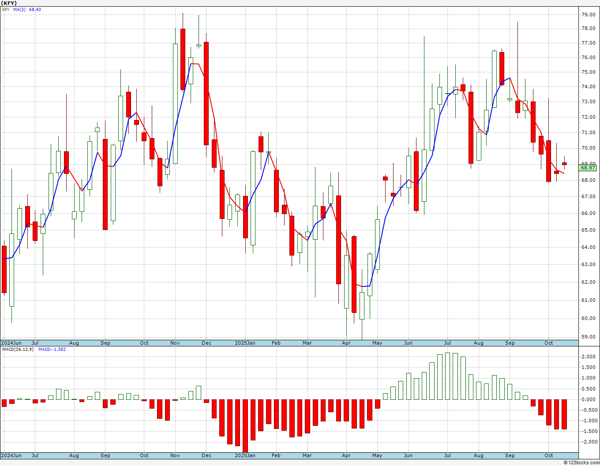Click the 60.00 price axis label
This screenshot has height=466, width=600.
click(588, 318)
